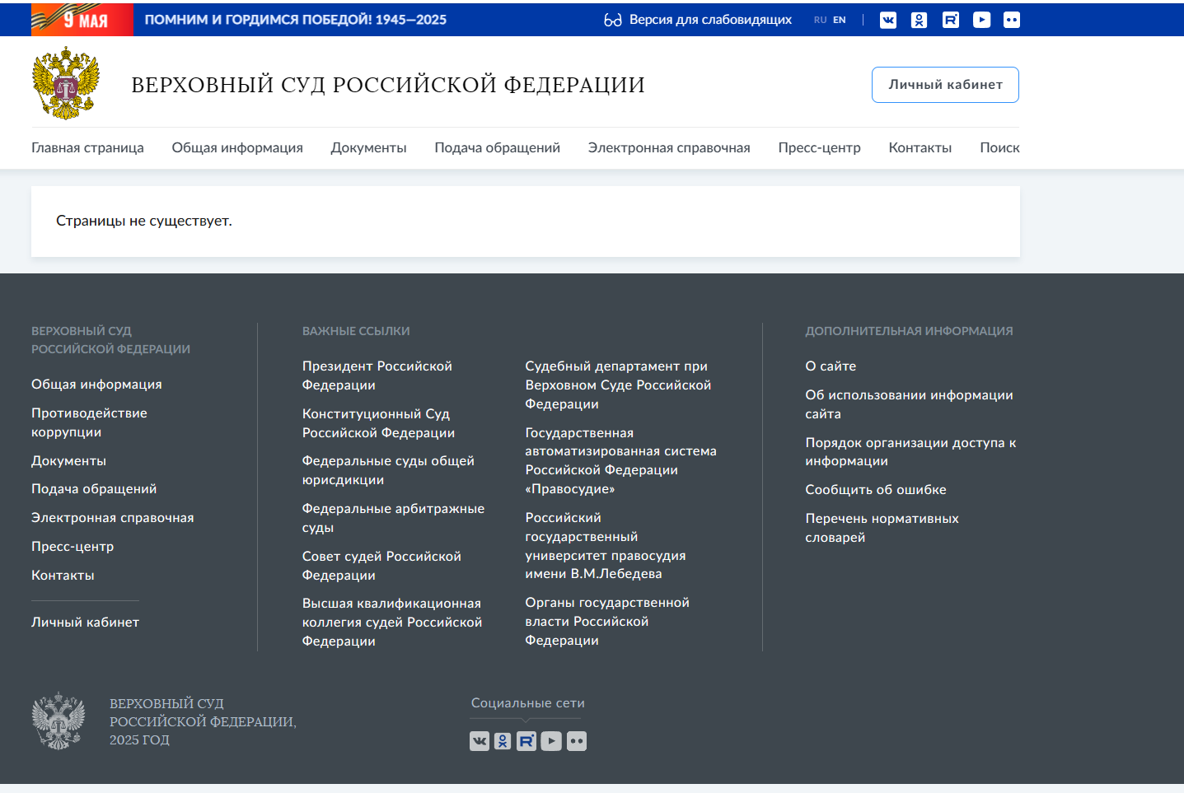Click the Верховный Суд Российской Федерации site title
1184x793 pixels.
point(388,85)
